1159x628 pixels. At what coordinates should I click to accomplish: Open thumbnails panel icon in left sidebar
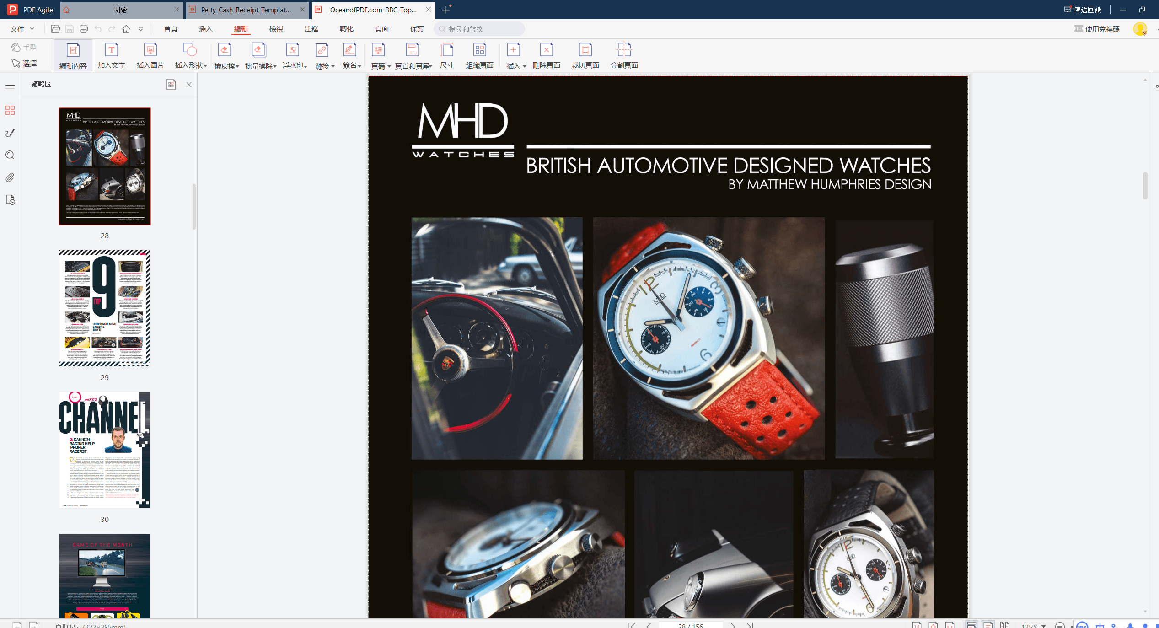[x=10, y=110]
